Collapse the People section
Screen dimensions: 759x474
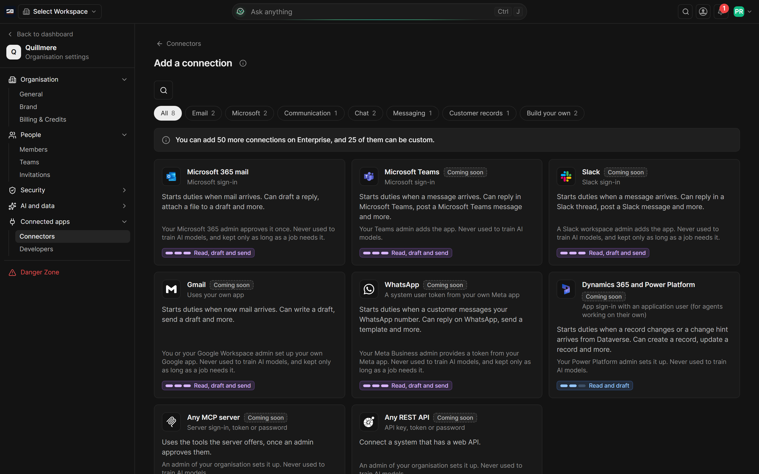coord(67,135)
